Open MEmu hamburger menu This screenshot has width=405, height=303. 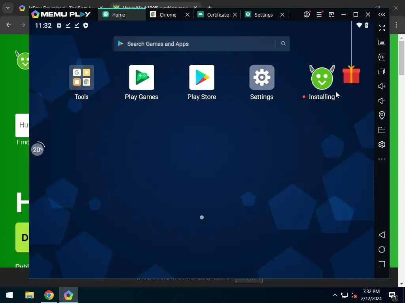coord(319,15)
